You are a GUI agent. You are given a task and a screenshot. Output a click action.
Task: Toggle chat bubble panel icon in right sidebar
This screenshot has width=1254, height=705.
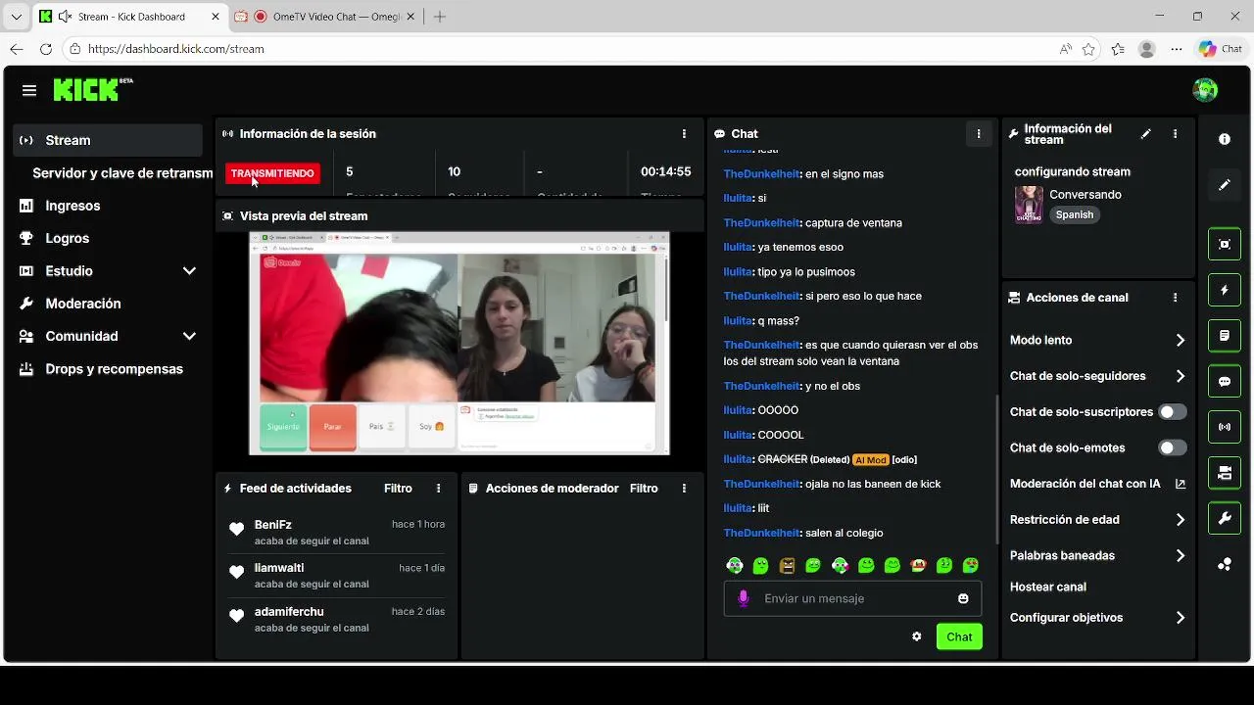pos(1225,382)
